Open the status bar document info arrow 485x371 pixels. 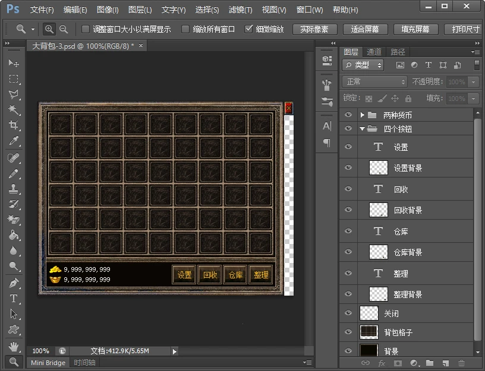[x=175, y=351]
